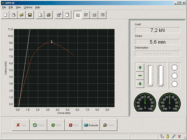Click the empty Deformation readout field
187x140 pixels.
pyautogui.click(x=157, y=54)
